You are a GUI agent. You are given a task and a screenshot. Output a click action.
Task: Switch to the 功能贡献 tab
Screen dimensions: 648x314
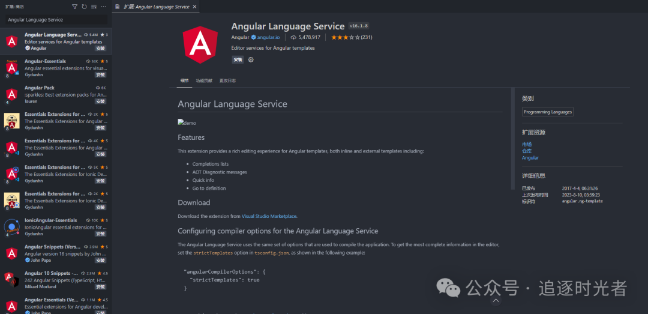coord(204,80)
